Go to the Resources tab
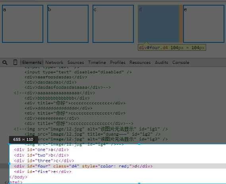The height and width of the screenshot is (184, 226). click(140, 62)
